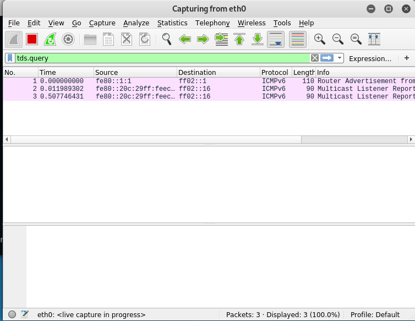
Task: Open capture options gear icon
Action: pyautogui.click(x=68, y=40)
